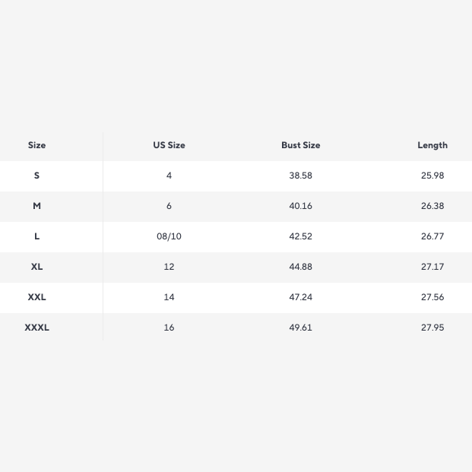Click the Bust Size column header
472x472 pixels.
(300, 145)
